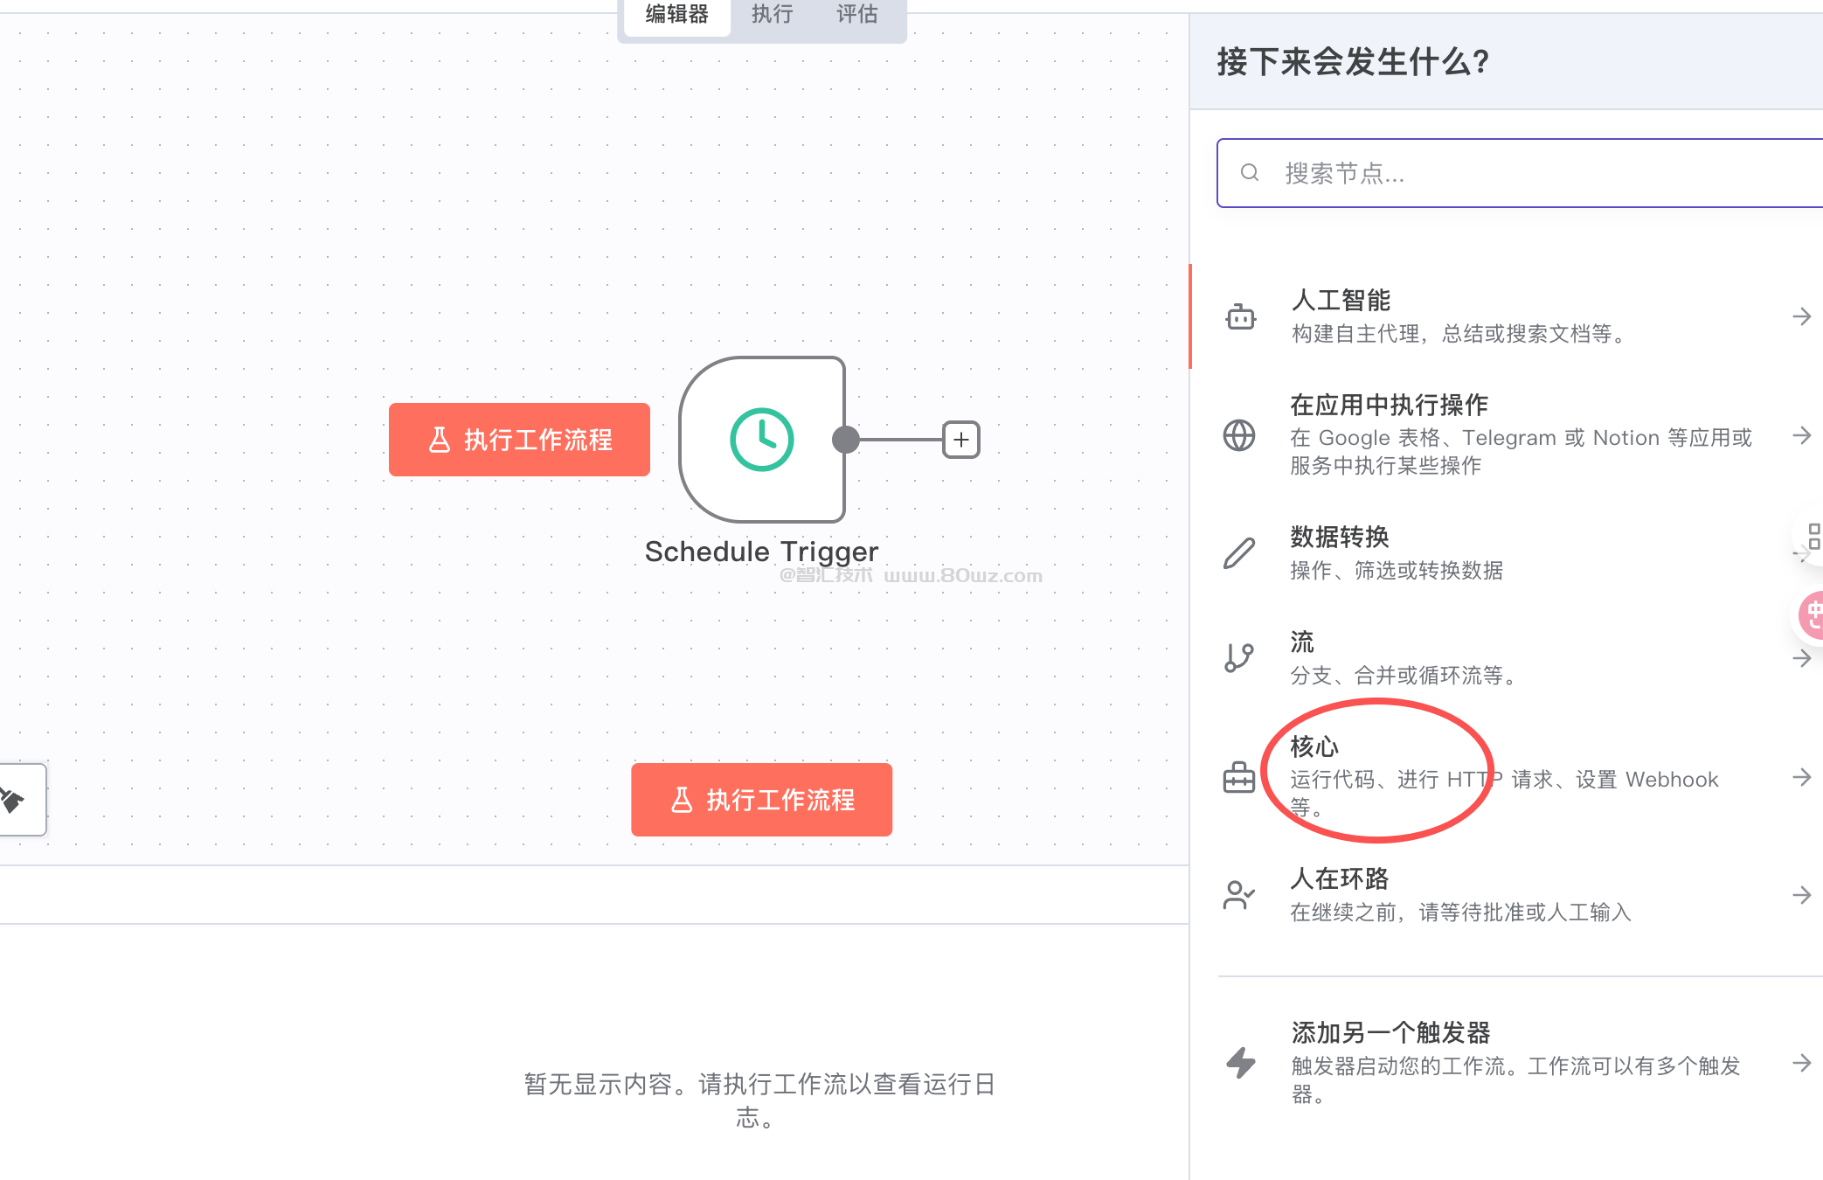Image resolution: width=1823 pixels, height=1180 pixels.
Task: Switch to the 评估 tab
Action: [x=857, y=15]
